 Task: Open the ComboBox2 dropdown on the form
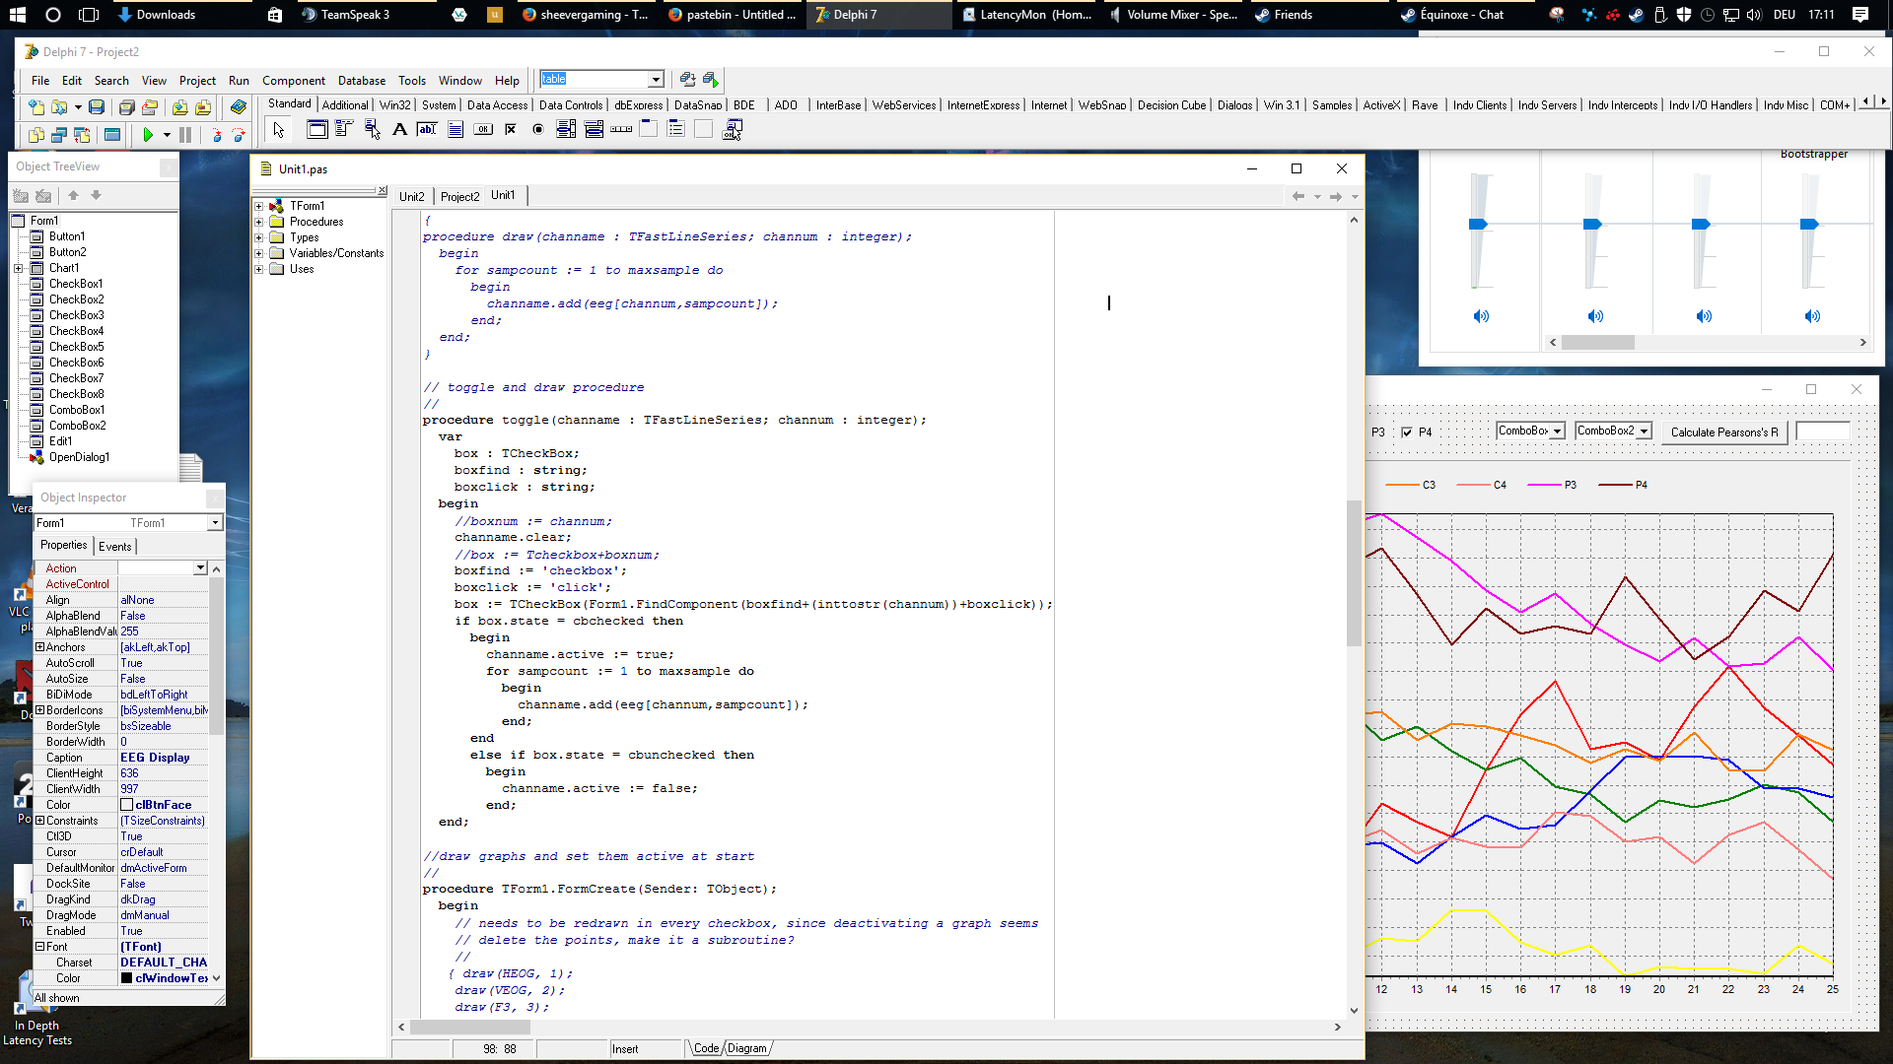tap(1644, 431)
